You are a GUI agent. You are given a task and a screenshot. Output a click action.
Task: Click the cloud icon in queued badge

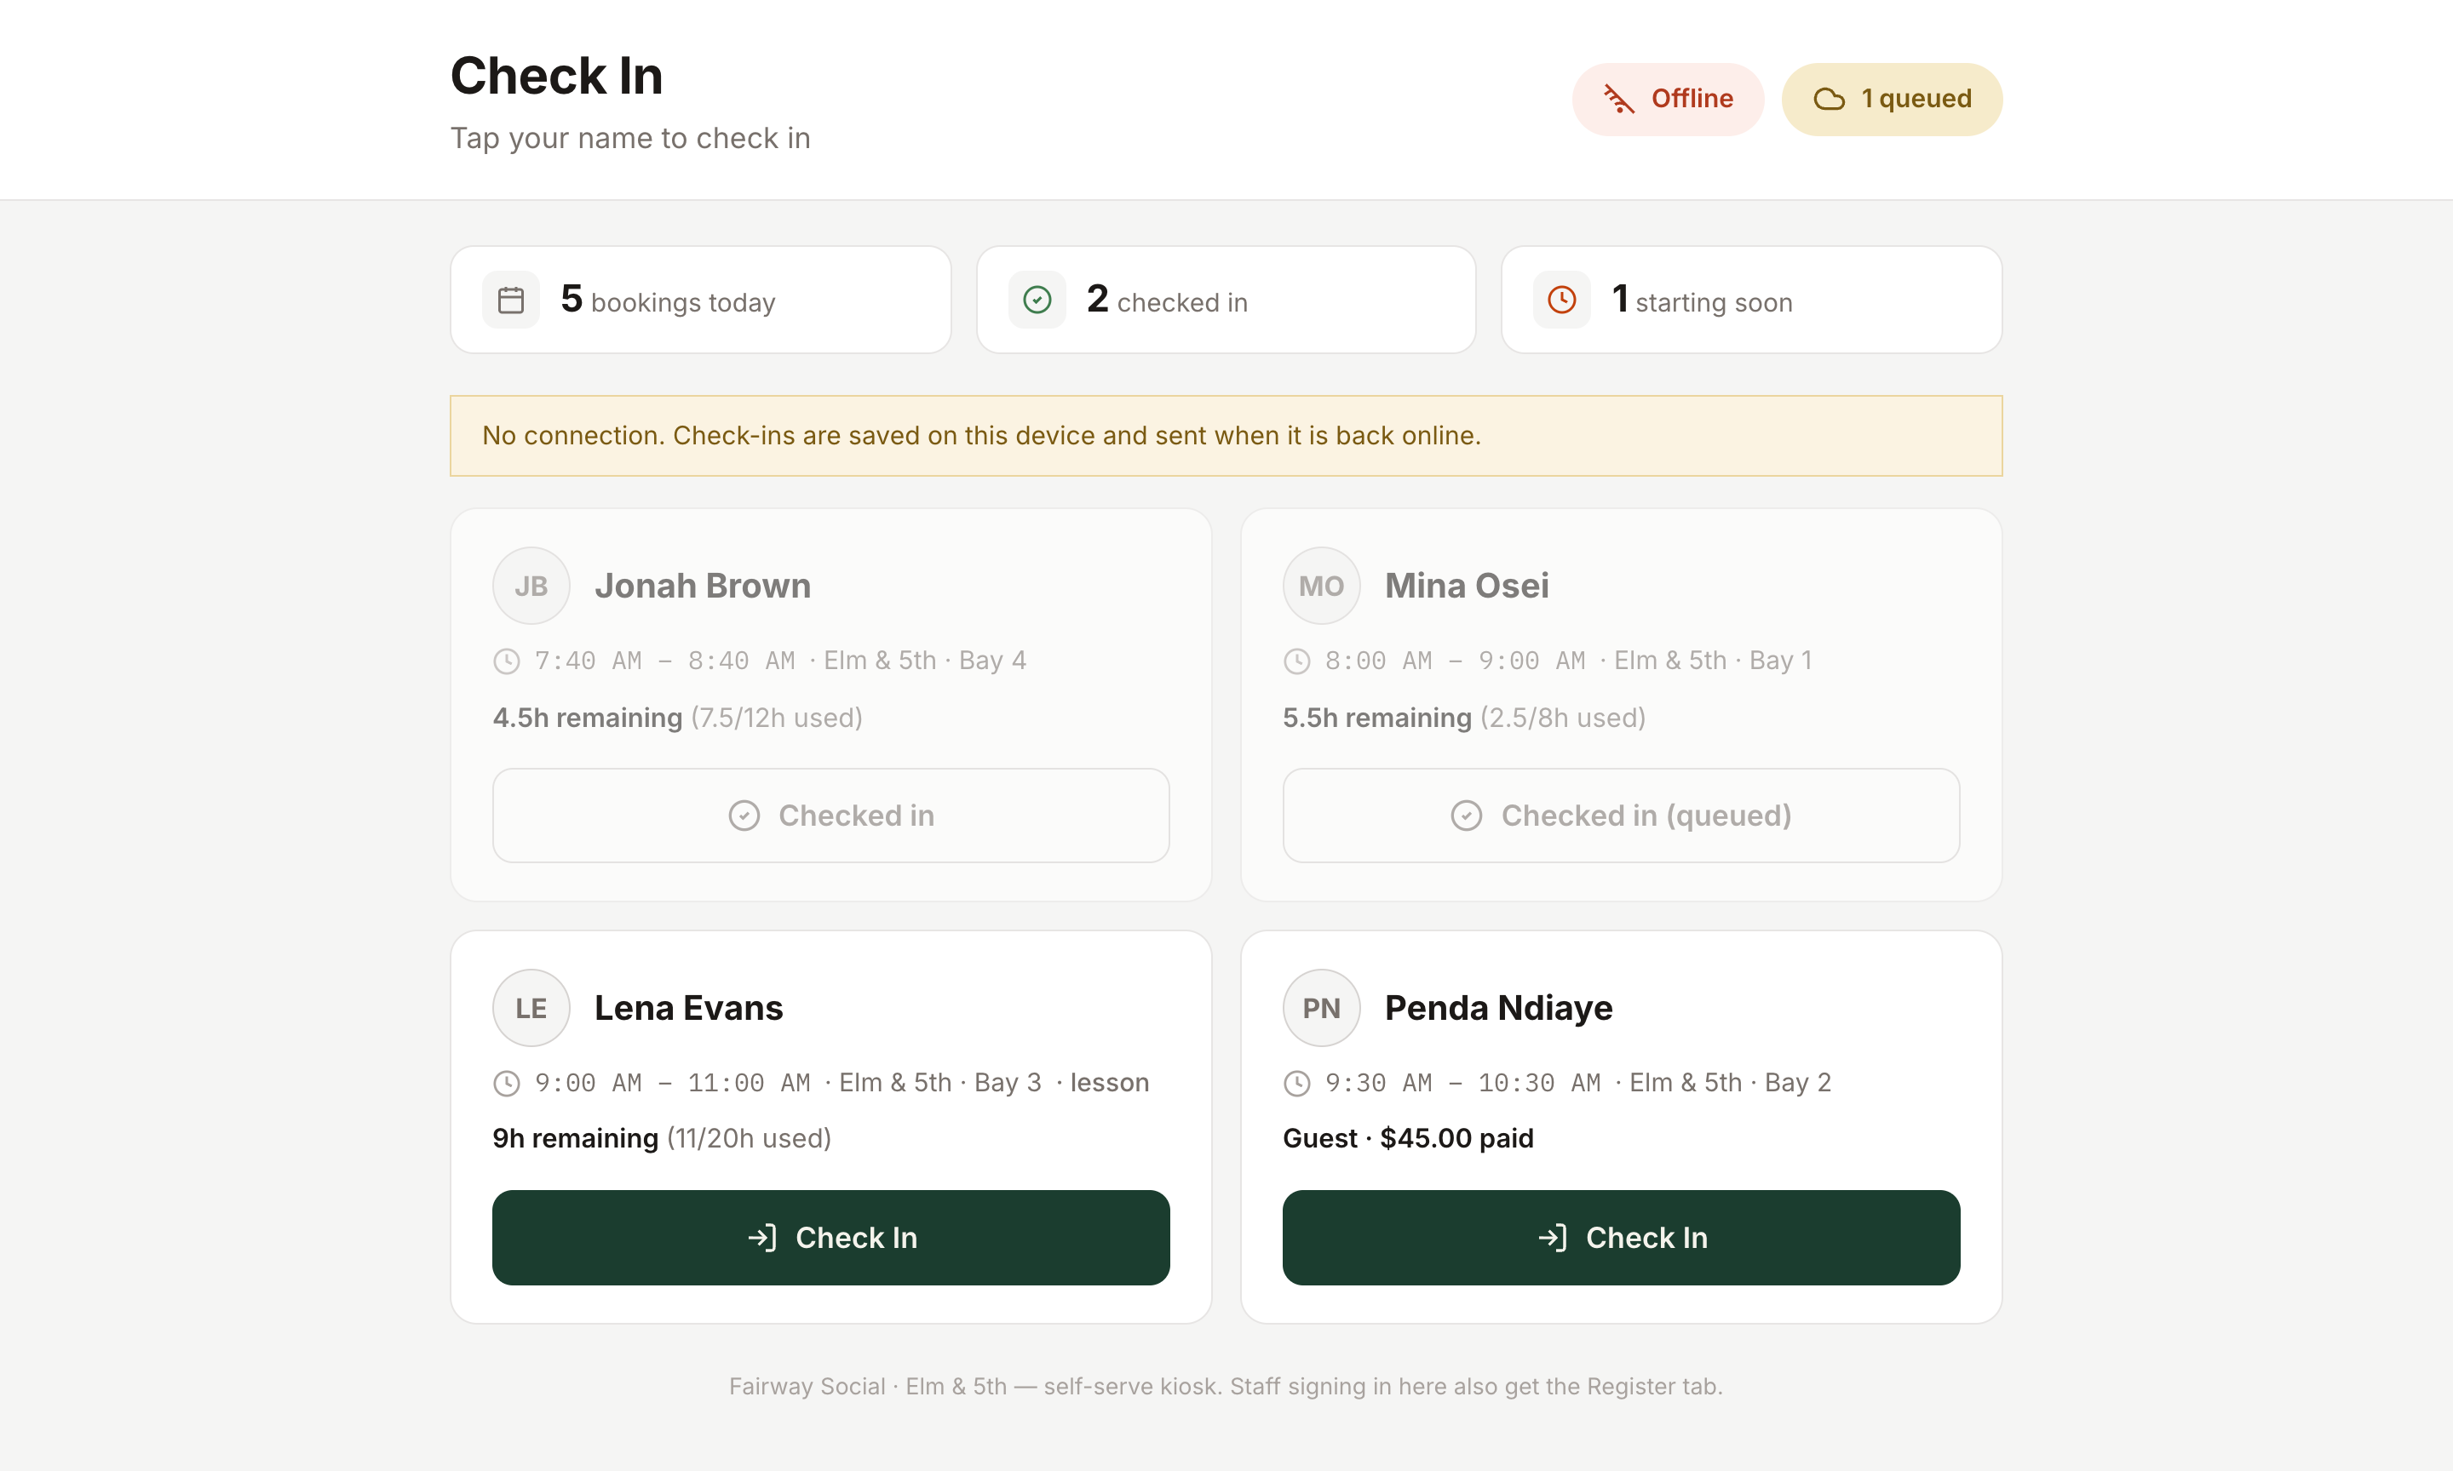(1830, 99)
